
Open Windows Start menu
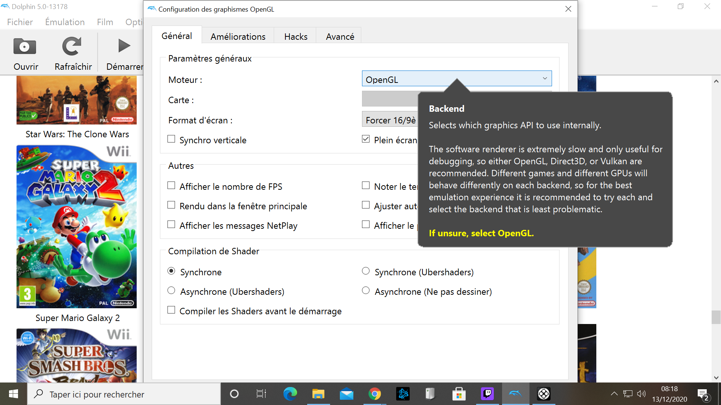[14, 394]
